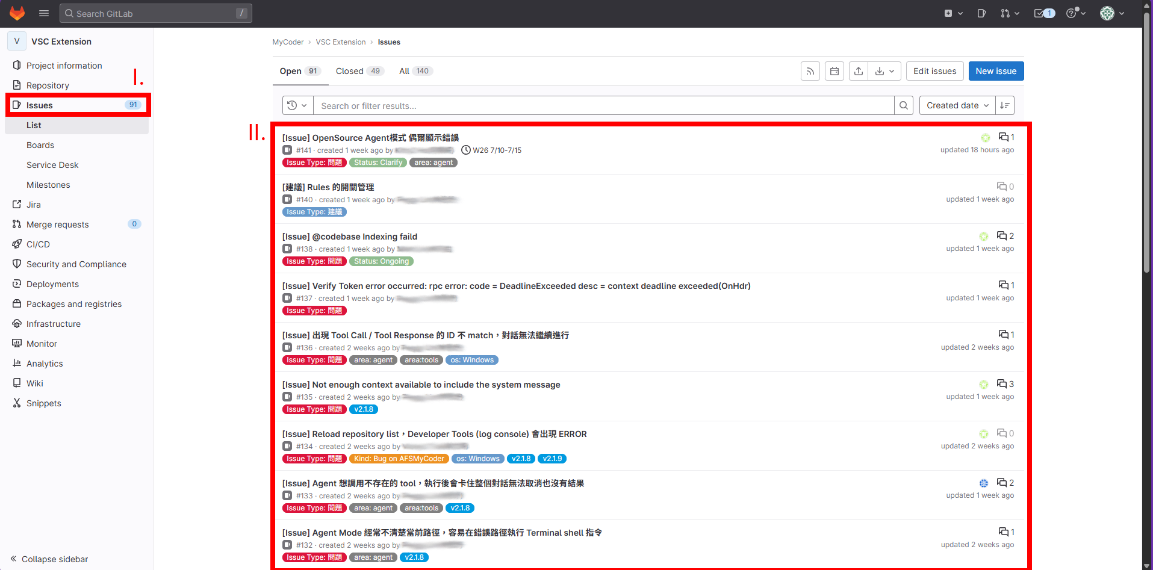This screenshot has width=1153, height=570.
Task: Open CI/CD rocket item in sidebar
Action: (x=76, y=244)
